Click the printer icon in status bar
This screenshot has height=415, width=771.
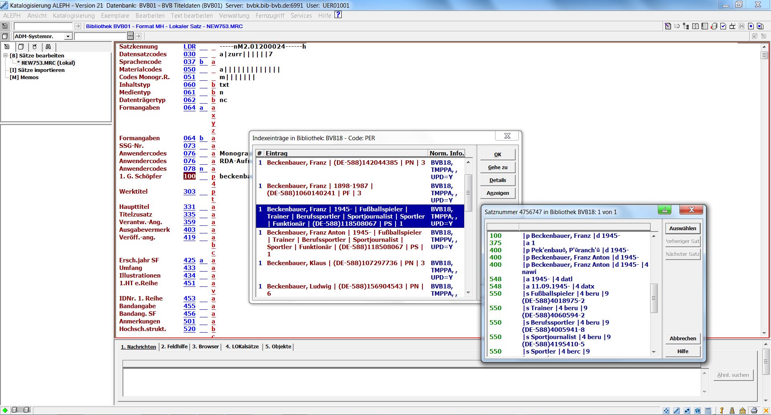click(x=754, y=411)
